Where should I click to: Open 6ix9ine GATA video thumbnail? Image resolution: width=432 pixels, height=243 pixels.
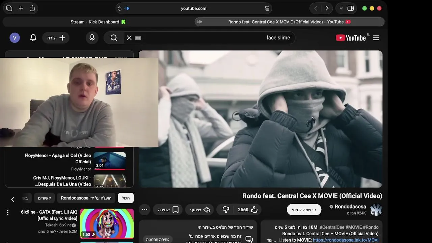[x=107, y=223]
